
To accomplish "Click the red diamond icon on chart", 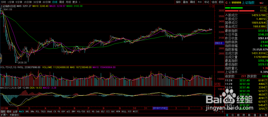I will (x=210, y=6).
